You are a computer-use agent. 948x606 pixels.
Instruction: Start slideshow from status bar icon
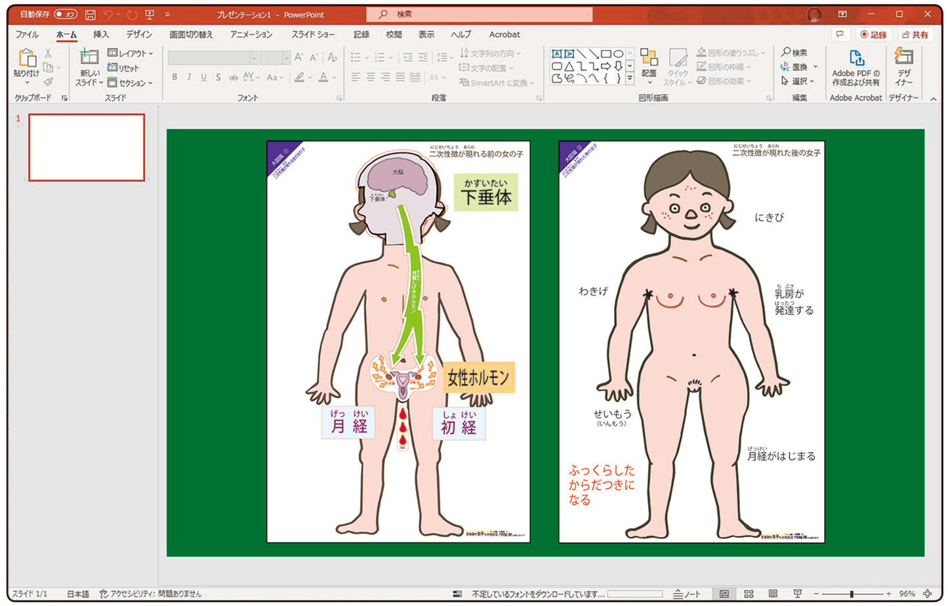click(798, 594)
